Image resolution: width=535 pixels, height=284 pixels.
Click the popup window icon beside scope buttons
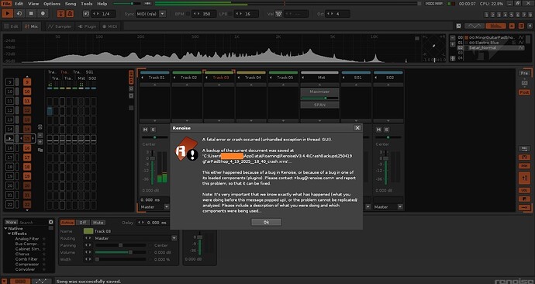click(458, 26)
